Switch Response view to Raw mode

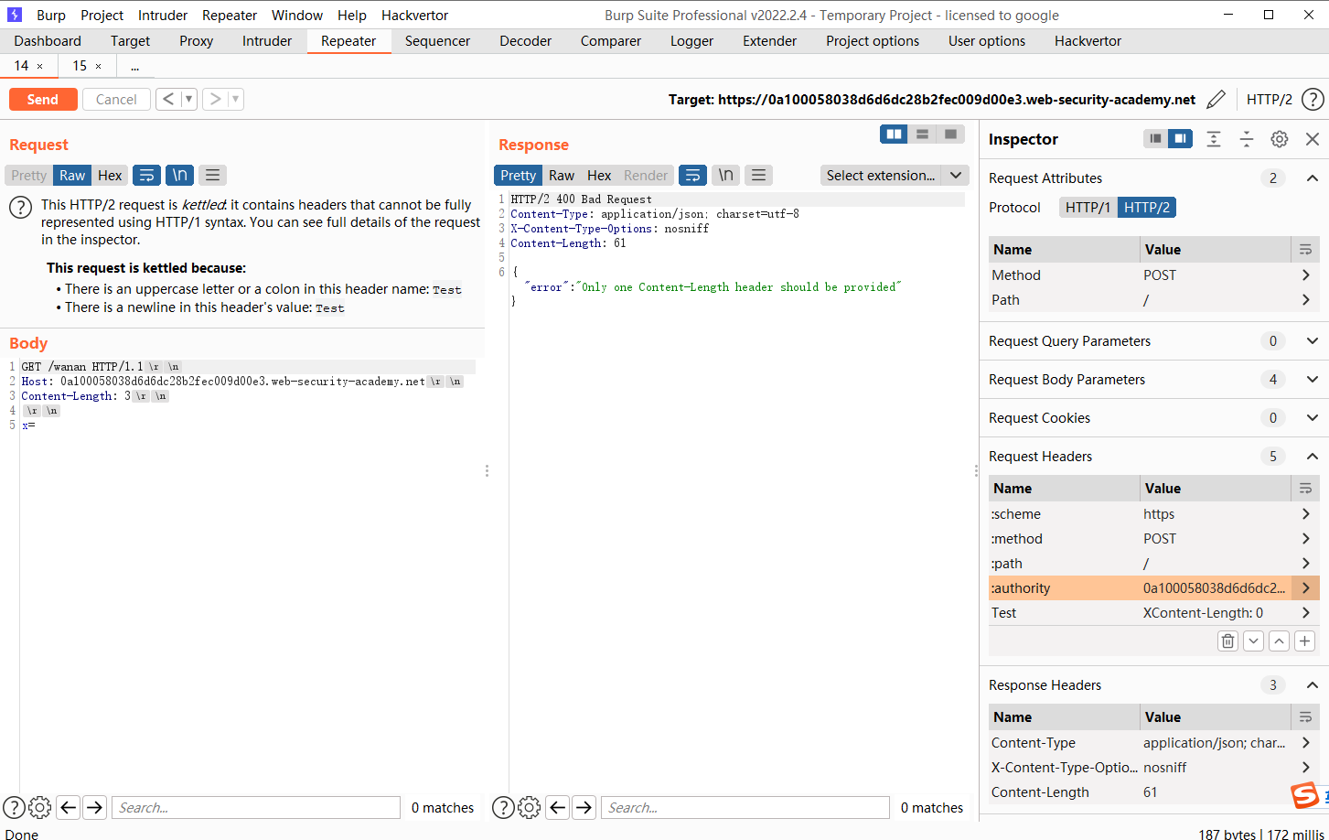(562, 175)
